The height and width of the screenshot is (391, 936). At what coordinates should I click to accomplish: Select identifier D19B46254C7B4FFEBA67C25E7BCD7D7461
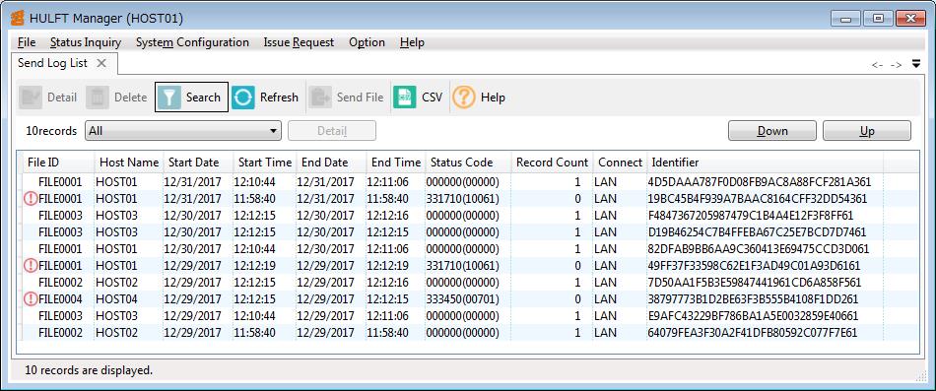coord(757,232)
